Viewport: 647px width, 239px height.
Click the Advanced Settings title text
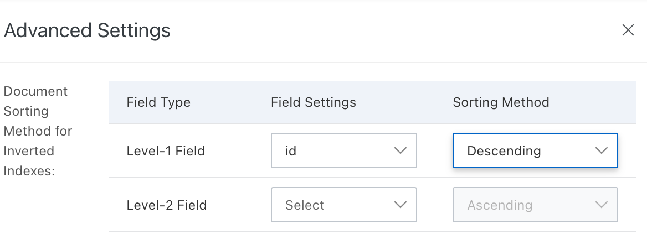[x=87, y=30]
